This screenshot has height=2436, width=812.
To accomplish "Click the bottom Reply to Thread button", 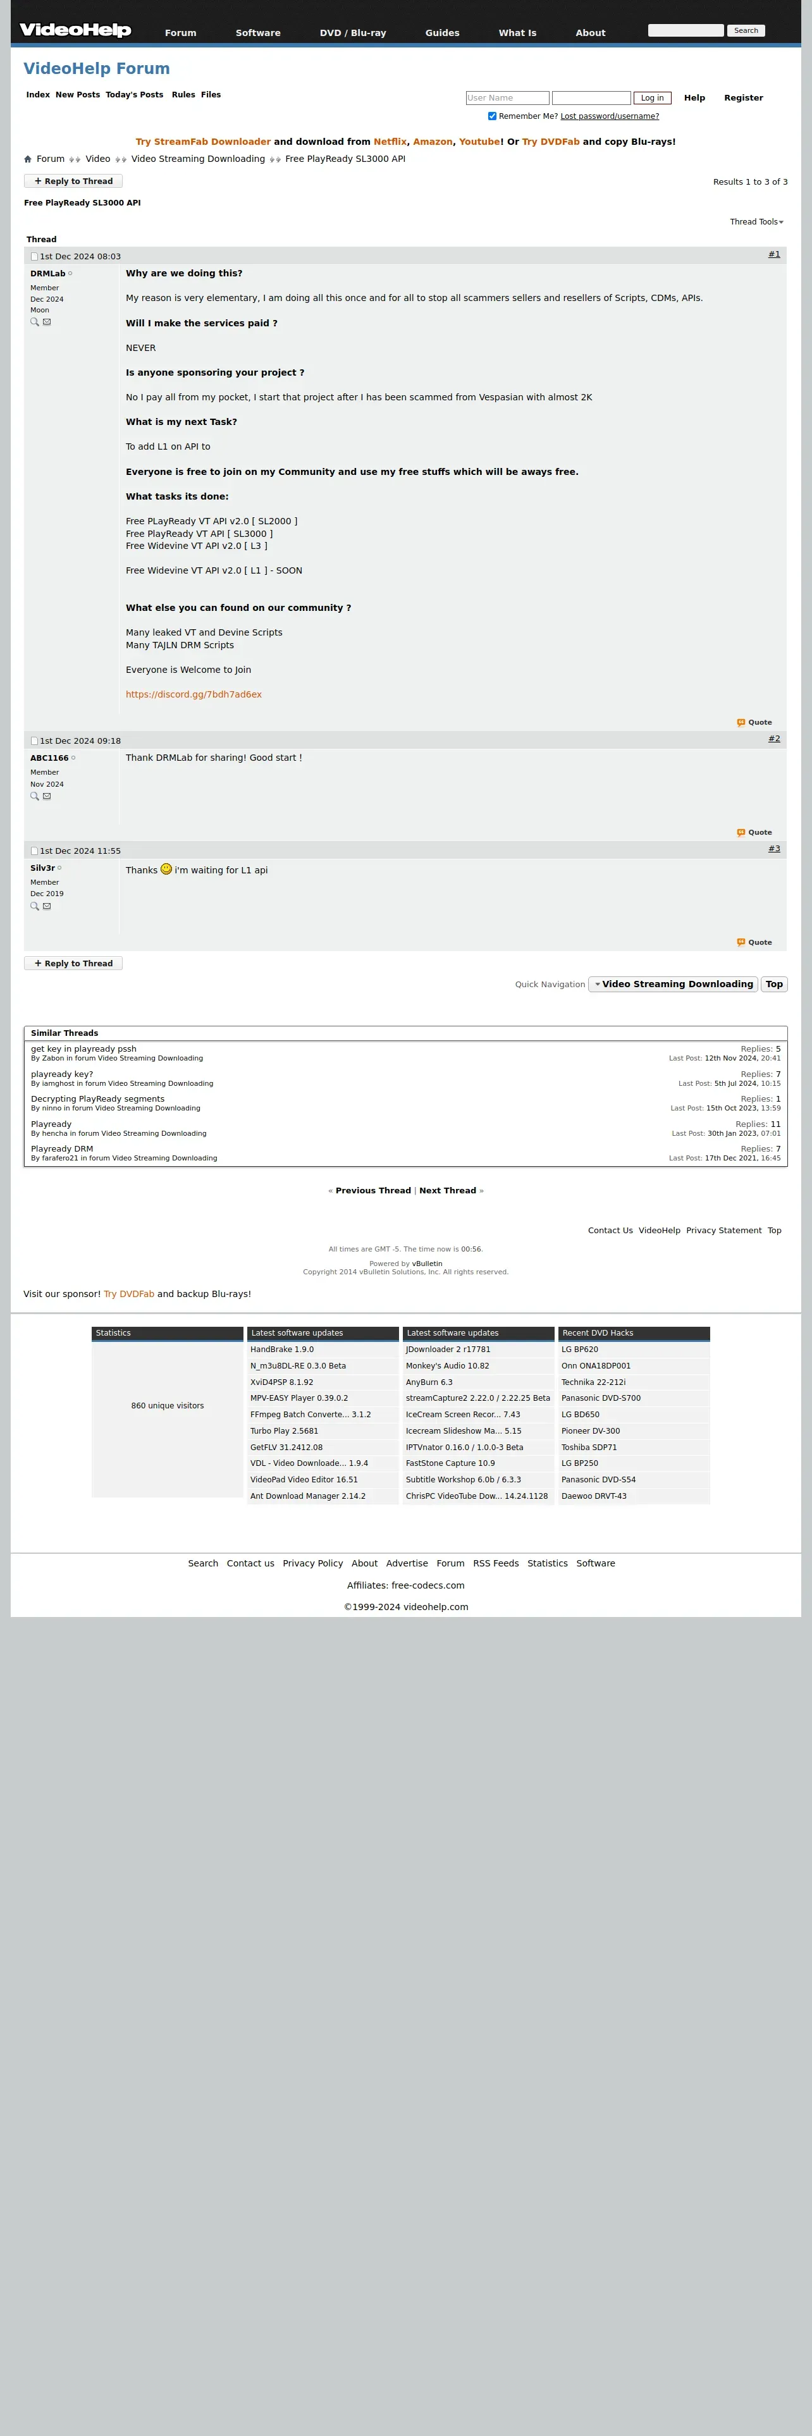I will click(x=74, y=964).
